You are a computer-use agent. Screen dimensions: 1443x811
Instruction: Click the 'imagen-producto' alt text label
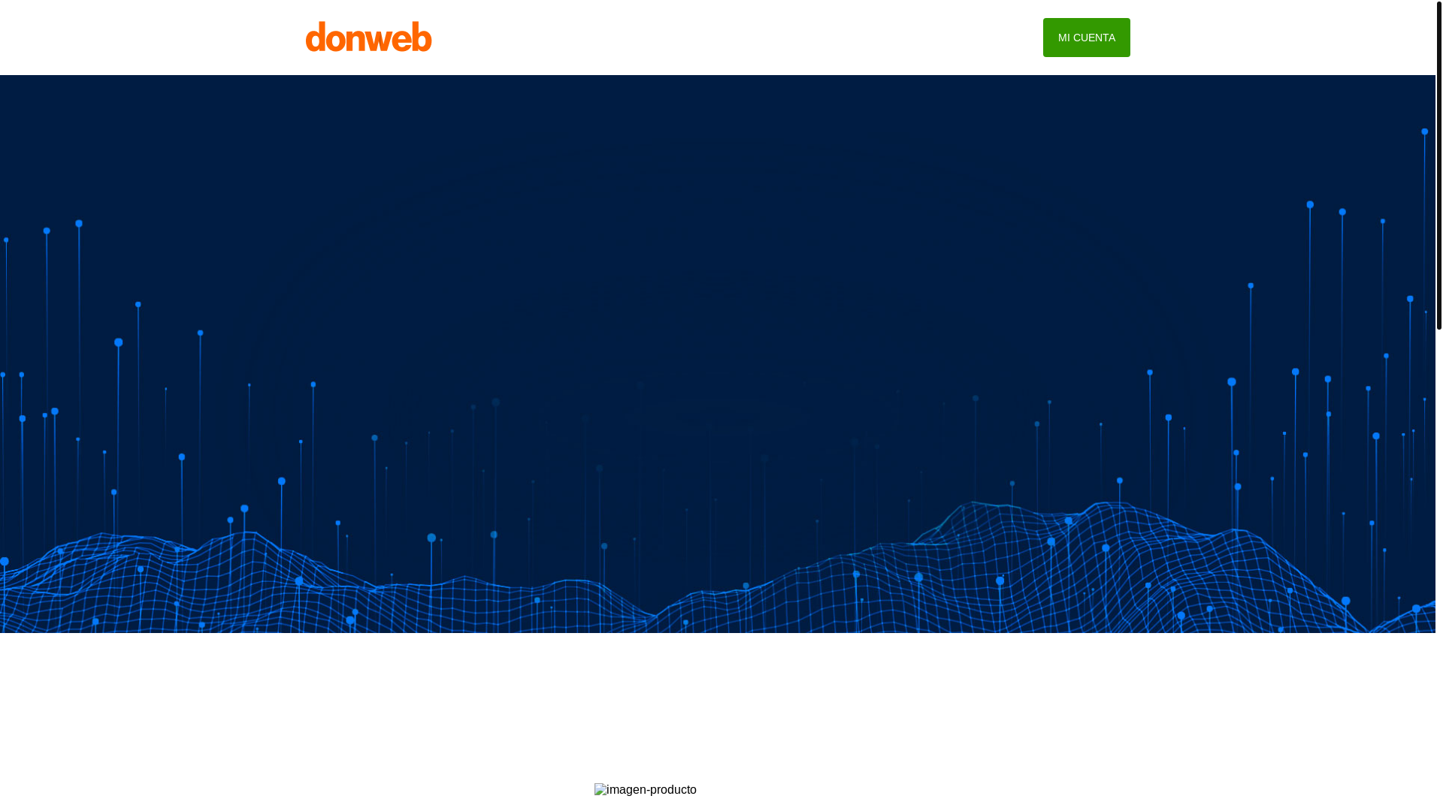[x=652, y=790]
